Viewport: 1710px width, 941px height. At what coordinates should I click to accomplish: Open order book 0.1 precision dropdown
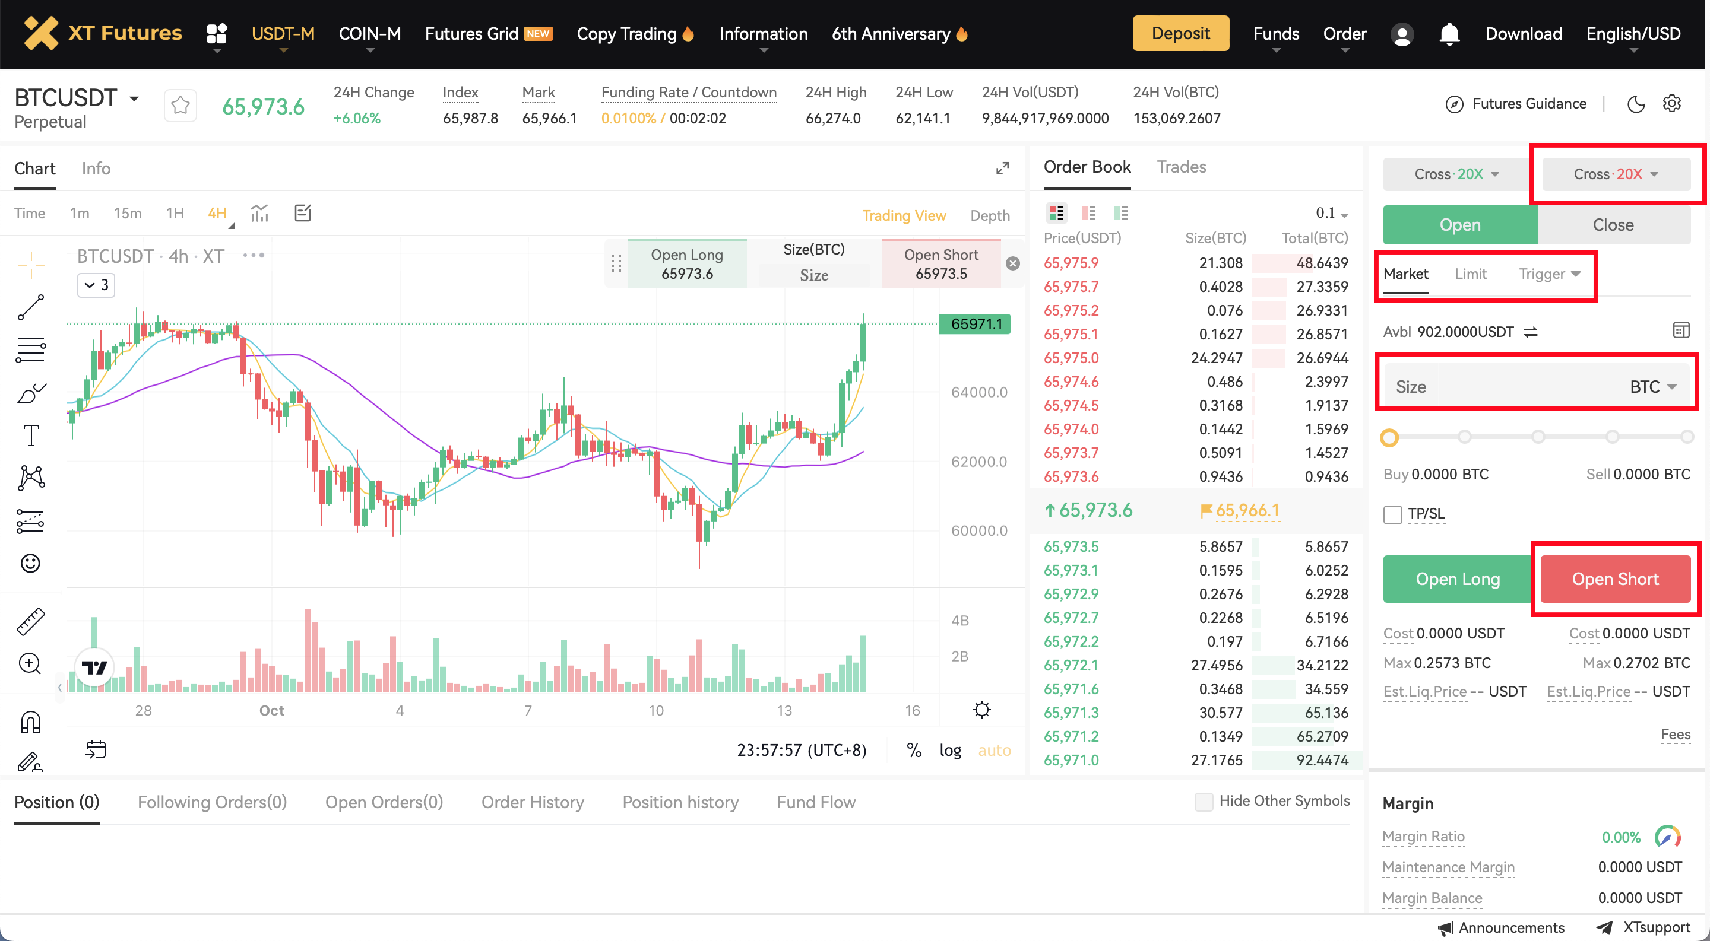1332,213
